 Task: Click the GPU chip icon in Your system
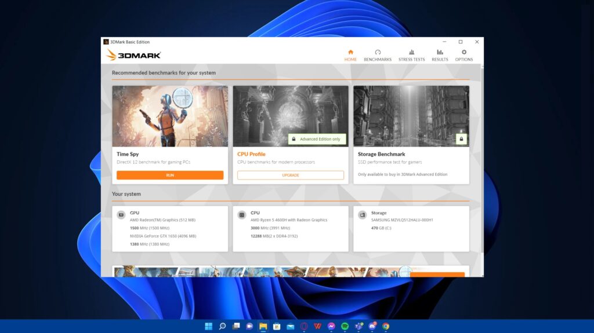(x=121, y=215)
